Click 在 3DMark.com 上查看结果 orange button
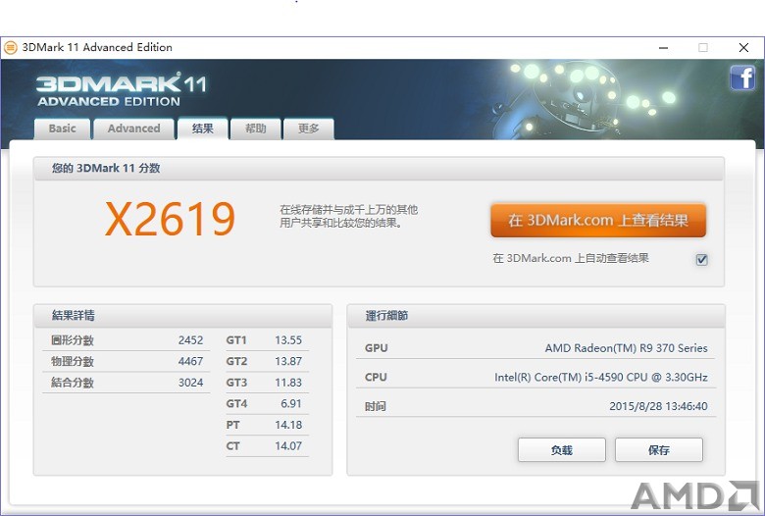The width and height of the screenshot is (765, 516). click(598, 220)
